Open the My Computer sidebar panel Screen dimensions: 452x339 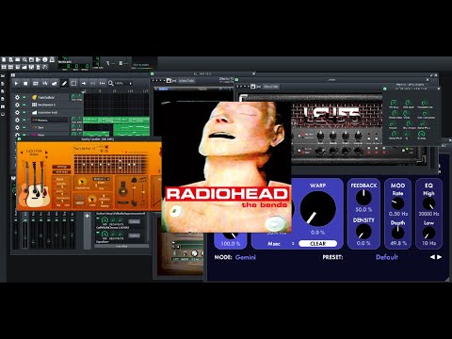[3, 114]
